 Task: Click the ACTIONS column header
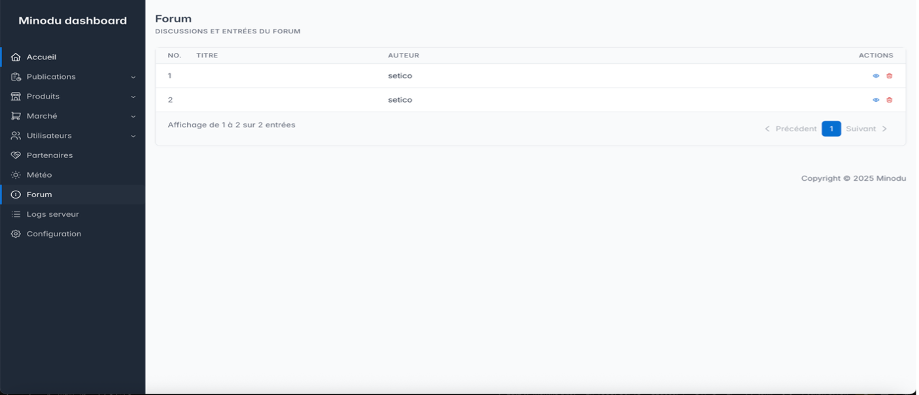coord(876,55)
